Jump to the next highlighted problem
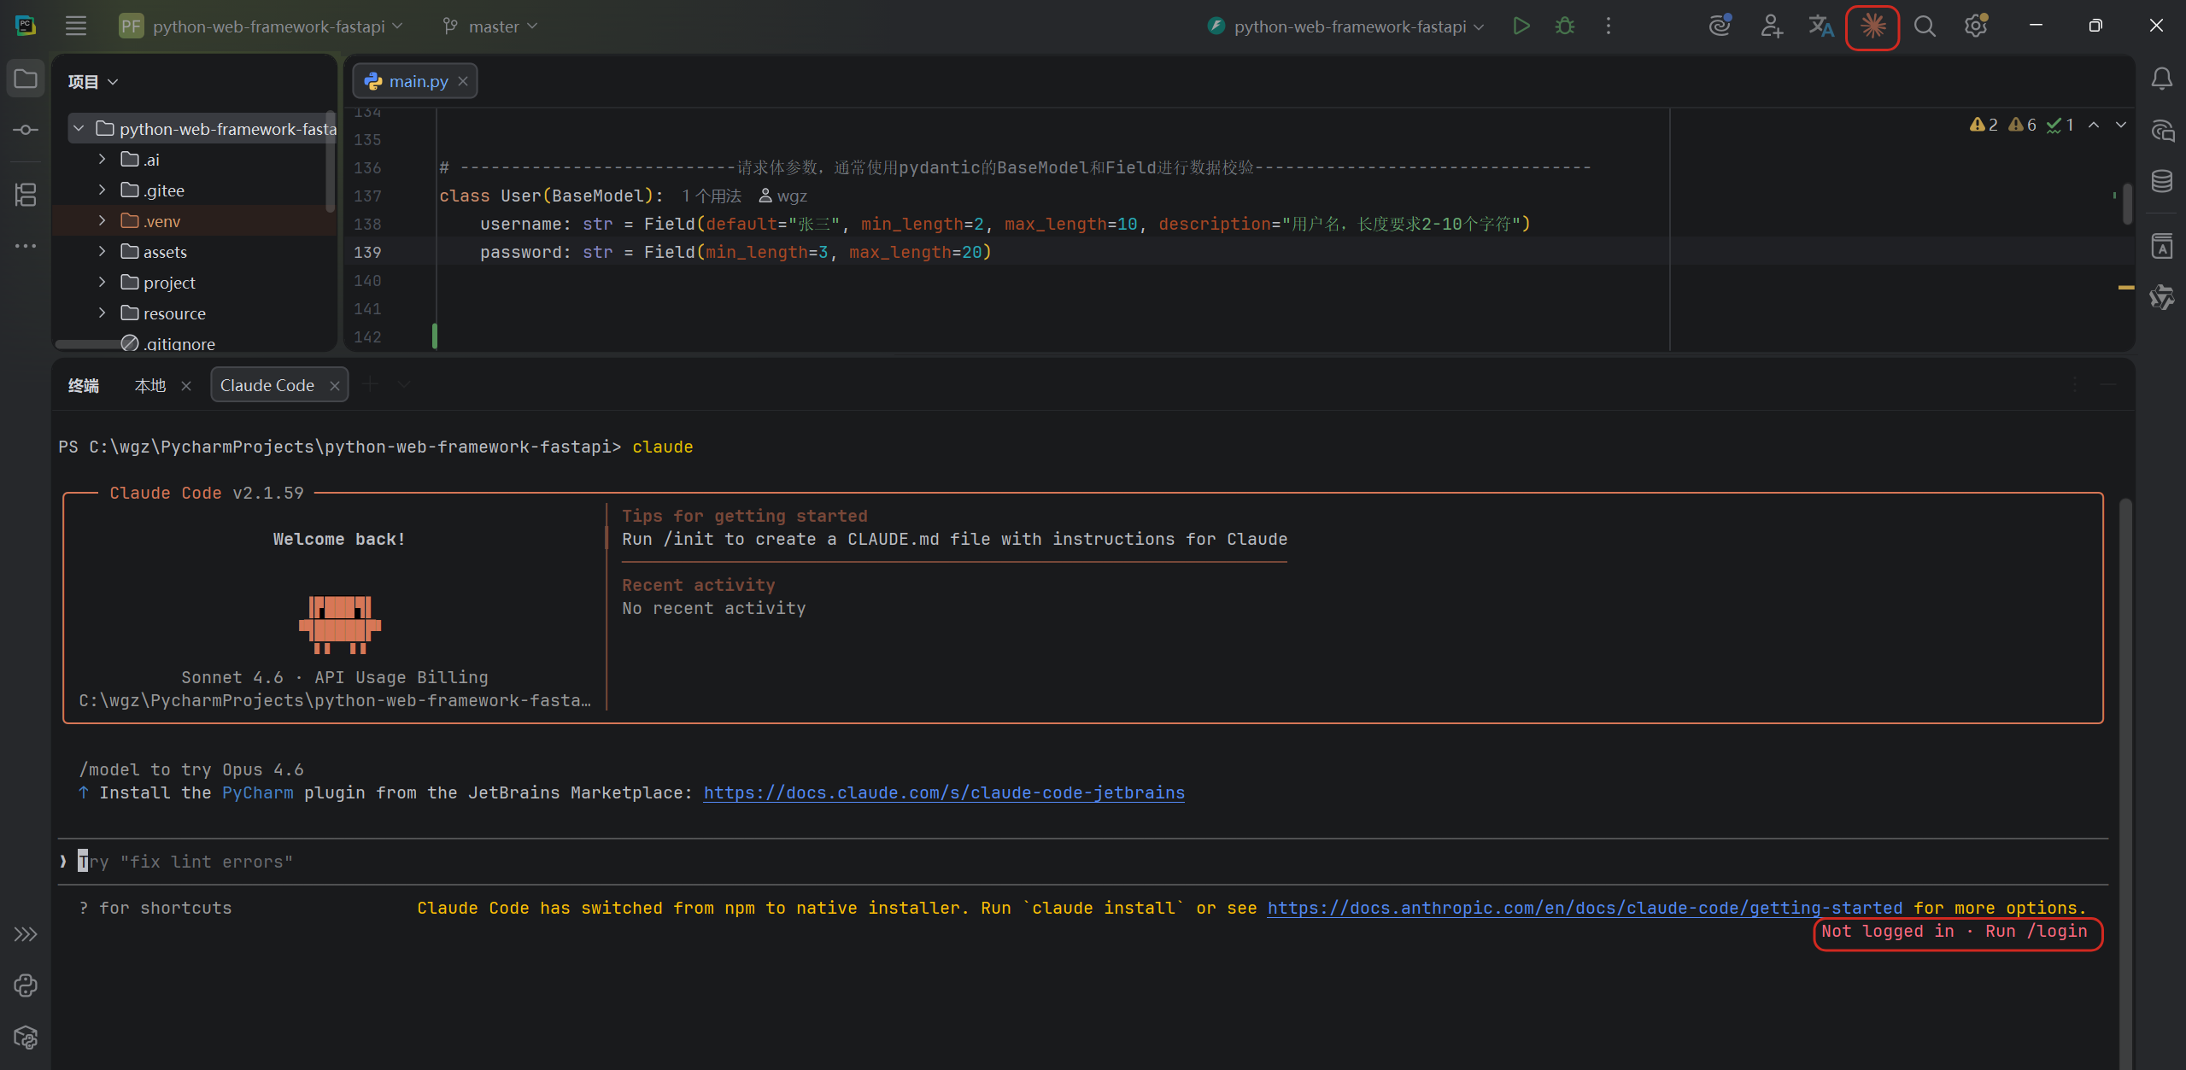The image size is (2186, 1070). coord(2121,125)
